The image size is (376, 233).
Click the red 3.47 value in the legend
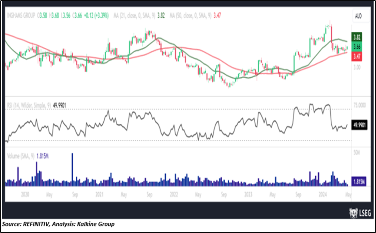coord(217,16)
